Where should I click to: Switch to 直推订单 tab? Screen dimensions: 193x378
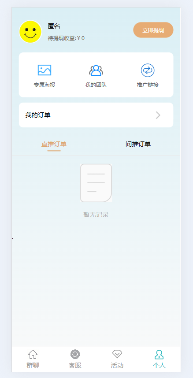pyautogui.click(x=54, y=144)
